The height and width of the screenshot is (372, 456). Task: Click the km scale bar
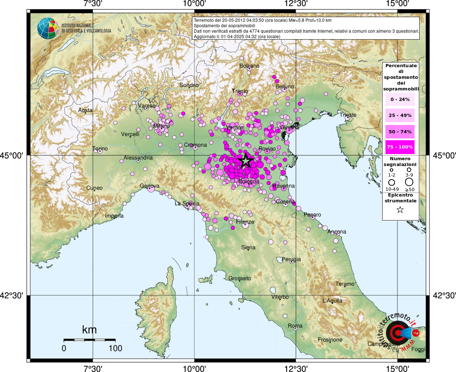point(89,340)
